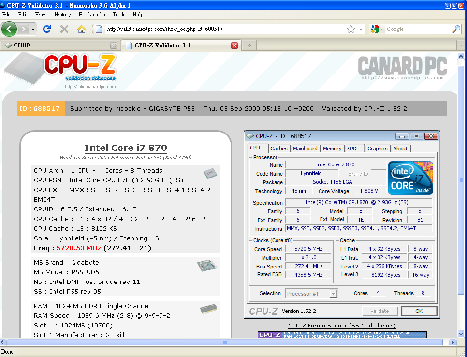Click OK in the CPU-Z window
This screenshot has height=357, width=467.
pyautogui.click(x=419, y=311)
